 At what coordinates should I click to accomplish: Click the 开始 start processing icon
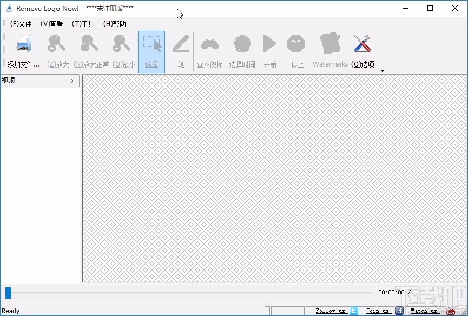coord(269,44)
